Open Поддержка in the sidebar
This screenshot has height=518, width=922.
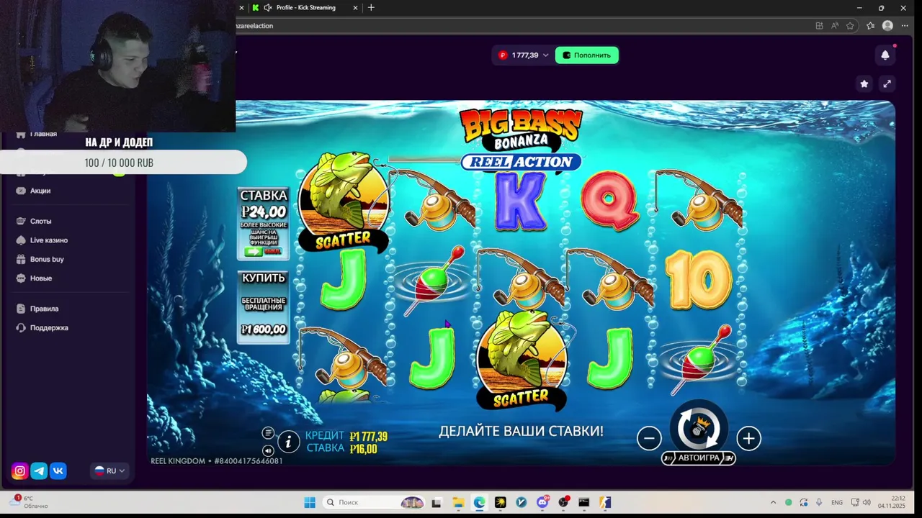[49, 327]
